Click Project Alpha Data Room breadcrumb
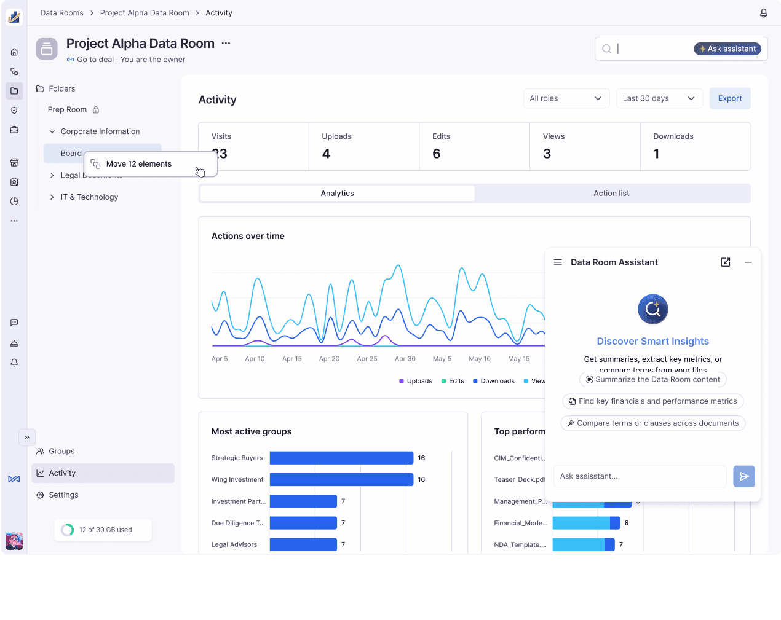Screen dimensions: 781x620 [x=145, y=13]
